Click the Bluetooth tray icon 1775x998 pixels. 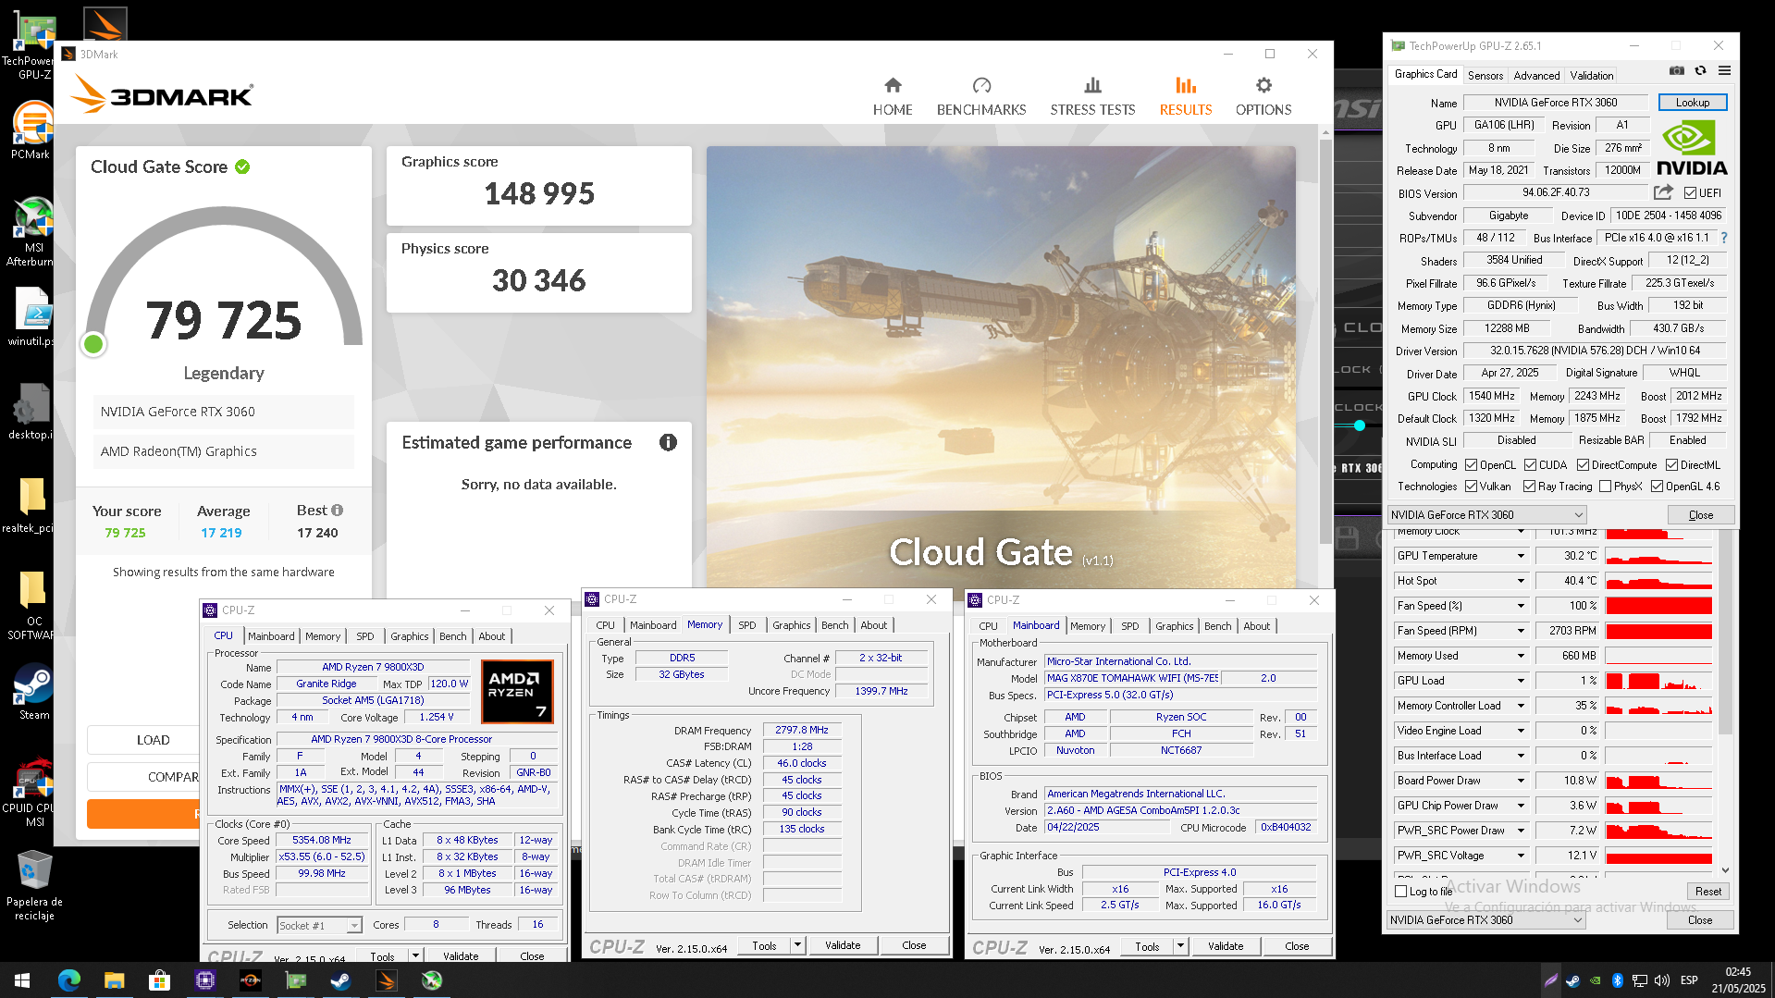coord(1617,980)
